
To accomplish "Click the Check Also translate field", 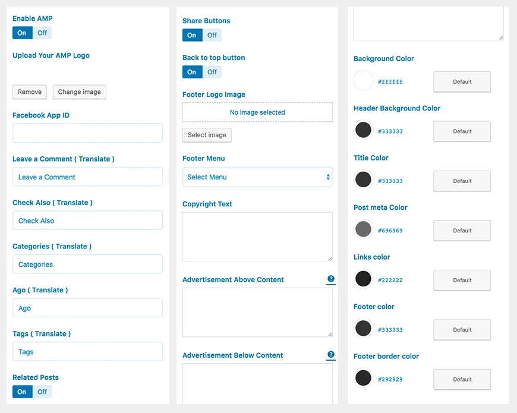I will point(87,220).
